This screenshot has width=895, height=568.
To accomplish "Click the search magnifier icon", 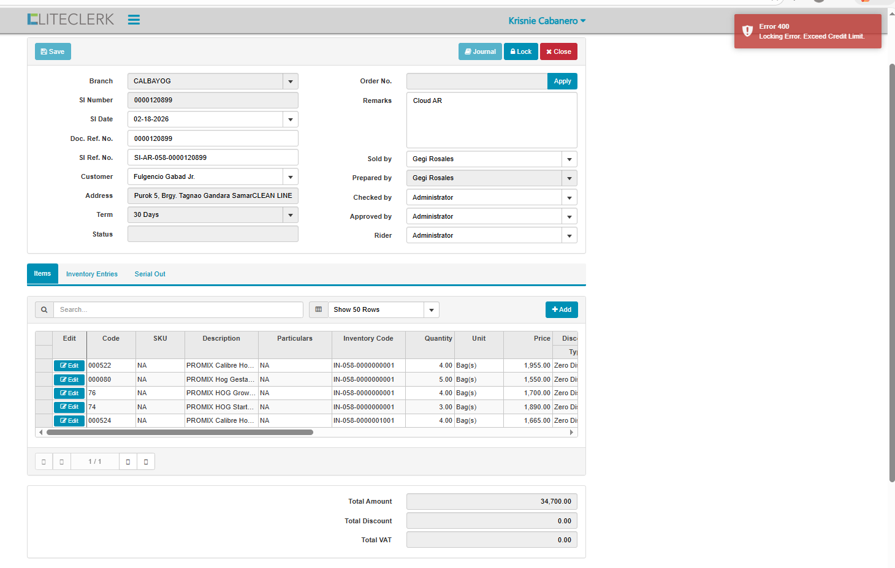I will pos(44,310).
